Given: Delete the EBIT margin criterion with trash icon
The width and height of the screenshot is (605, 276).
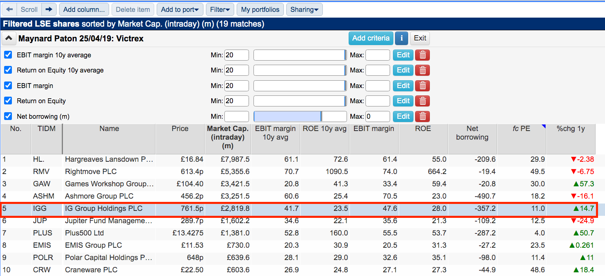Looking at the screenshot, I should [422, 86].
